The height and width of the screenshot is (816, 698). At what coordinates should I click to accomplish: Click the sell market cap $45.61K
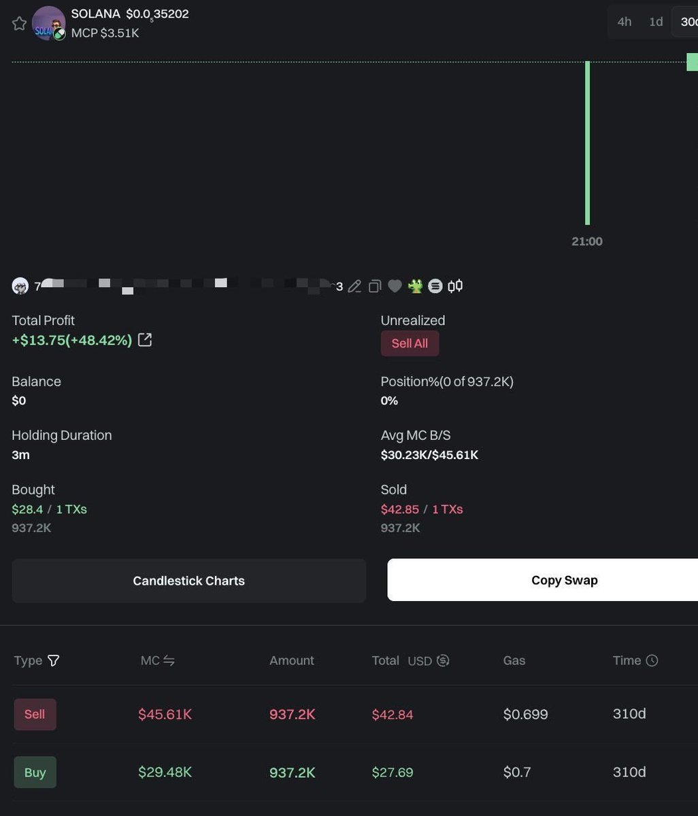click(165, 714)
